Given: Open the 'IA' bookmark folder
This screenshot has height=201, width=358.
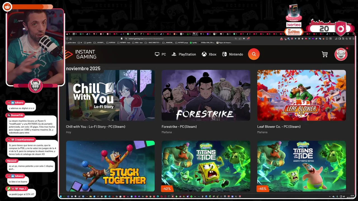Looking at the screenshot, I should (80, 43).
